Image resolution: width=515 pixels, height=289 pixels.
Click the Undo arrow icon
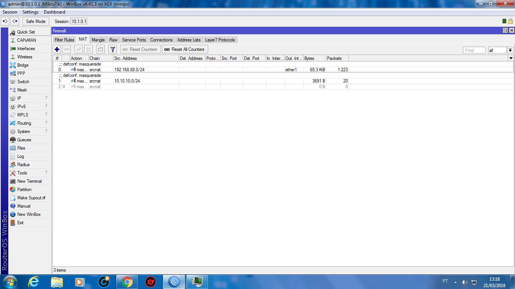(x=5, y=21)
